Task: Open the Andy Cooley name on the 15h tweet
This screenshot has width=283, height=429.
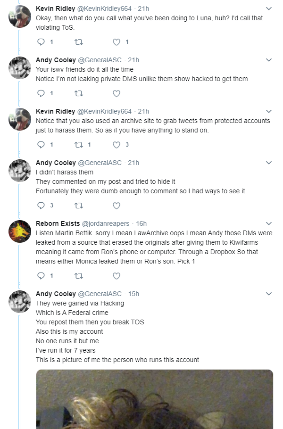Action: 56,294
